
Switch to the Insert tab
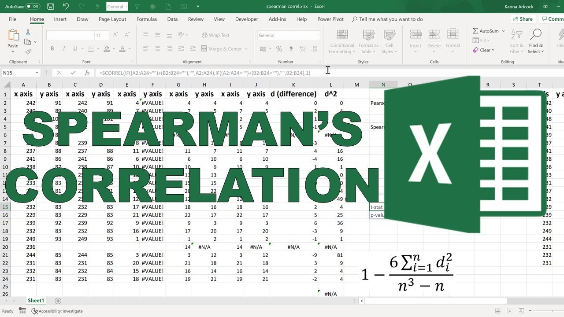pos(60,19)
